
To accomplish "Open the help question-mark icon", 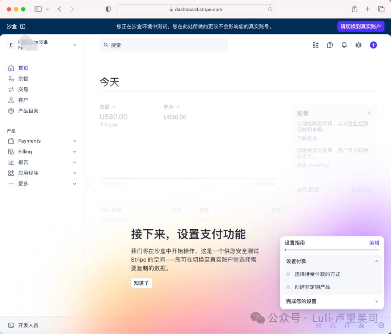I will pos(330,45).
